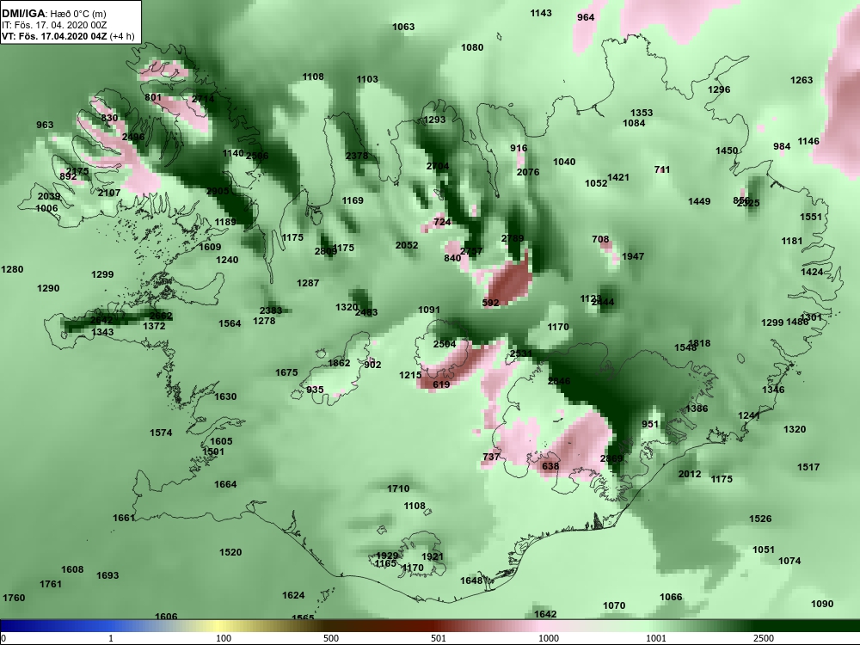Click the map value '1263'

tap(802, 81)
